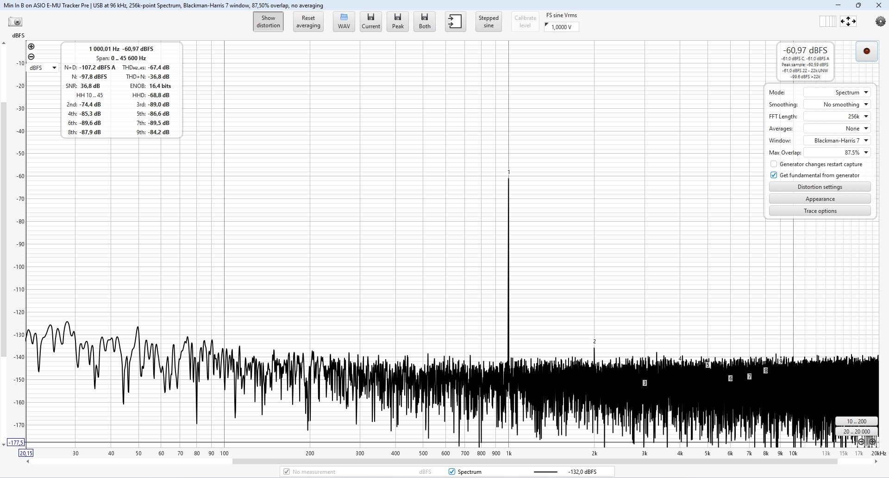Save Both current and peak traces
Screen dimensions: 889x478
click(425, 21)
